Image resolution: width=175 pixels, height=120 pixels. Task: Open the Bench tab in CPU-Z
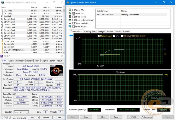[x=52, y=61]
